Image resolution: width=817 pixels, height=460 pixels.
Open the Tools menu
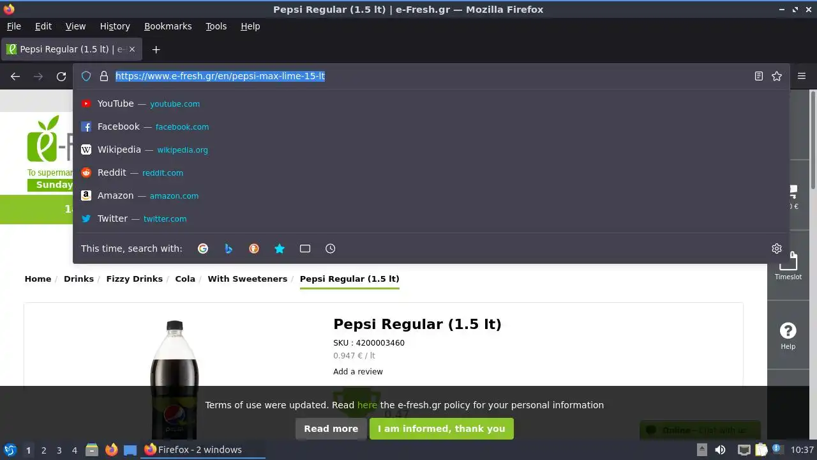pos(216,26)
